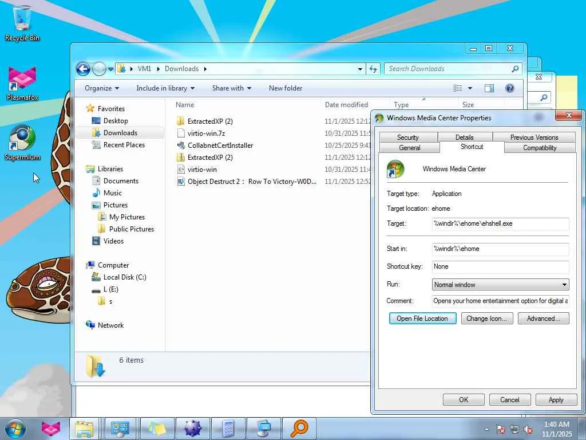586x440 pixels.
Task: Click New folder in the Explorer toolbar
Action: click(286, 88)
